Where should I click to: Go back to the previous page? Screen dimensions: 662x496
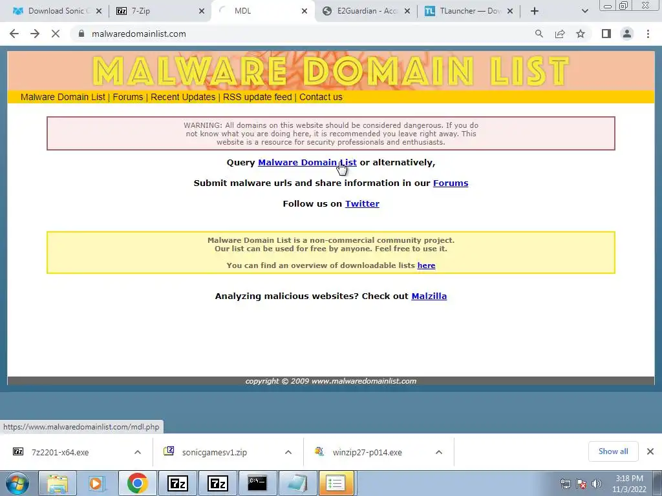(14, 34)
